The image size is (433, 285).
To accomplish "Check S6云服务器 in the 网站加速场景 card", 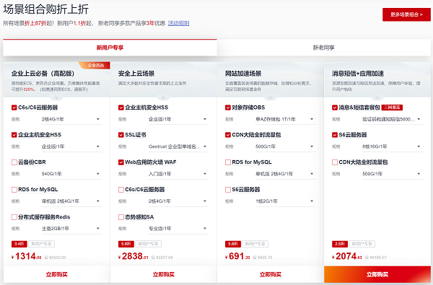I will (x=228, y=190).
